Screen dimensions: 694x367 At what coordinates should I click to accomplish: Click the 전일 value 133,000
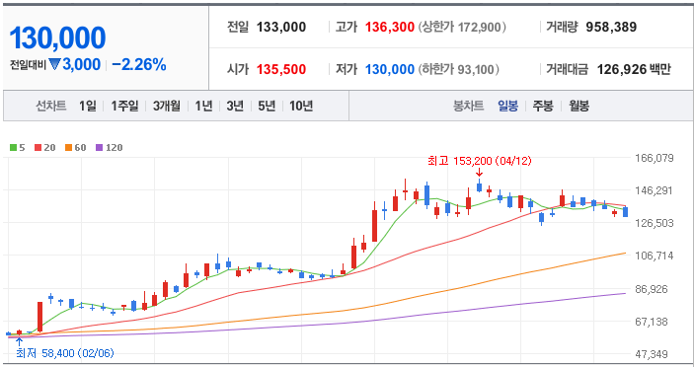(281, 28)
